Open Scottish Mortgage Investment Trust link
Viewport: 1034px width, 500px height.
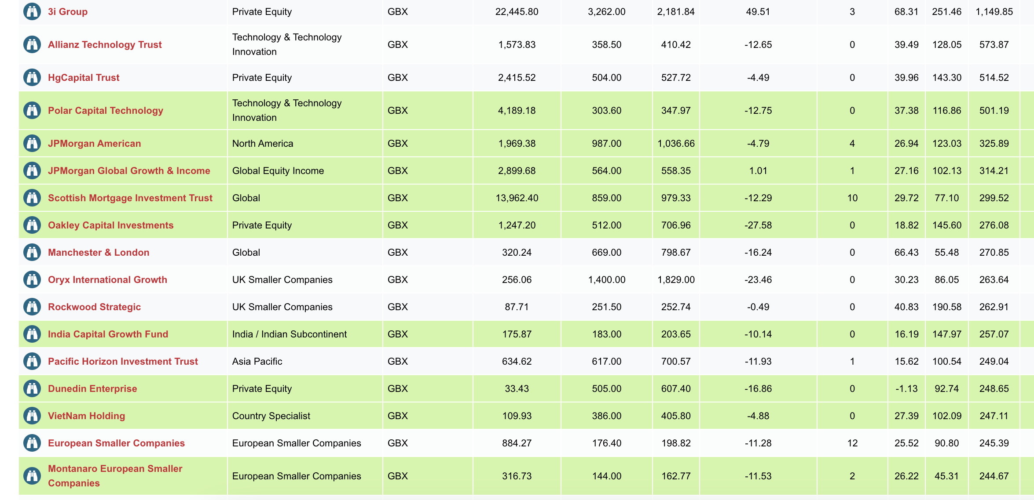point(130,198)
